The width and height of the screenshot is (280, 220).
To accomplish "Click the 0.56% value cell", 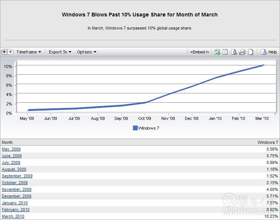I will pos(272,149).
